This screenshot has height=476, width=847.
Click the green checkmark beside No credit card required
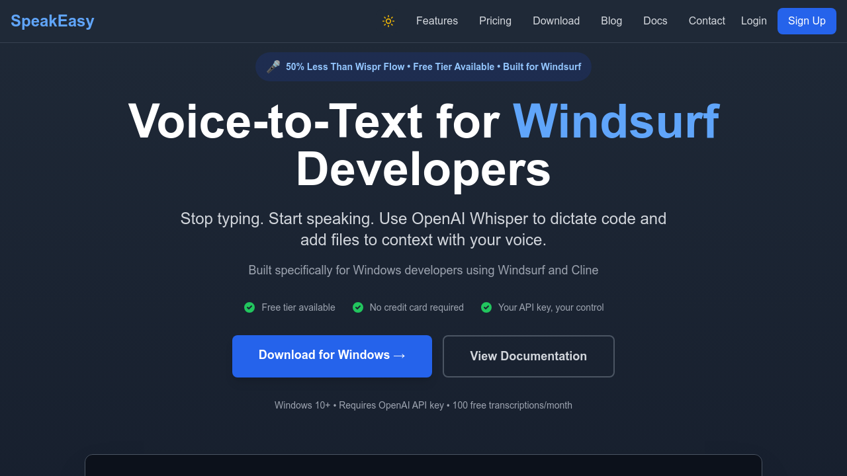358,307
